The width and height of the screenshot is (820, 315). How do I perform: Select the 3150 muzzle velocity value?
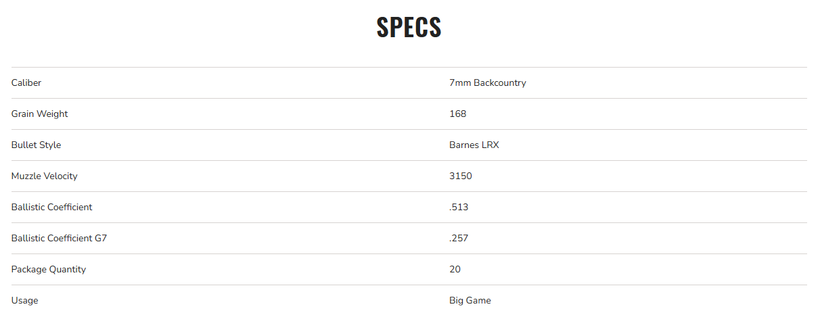tap(460, 176)
